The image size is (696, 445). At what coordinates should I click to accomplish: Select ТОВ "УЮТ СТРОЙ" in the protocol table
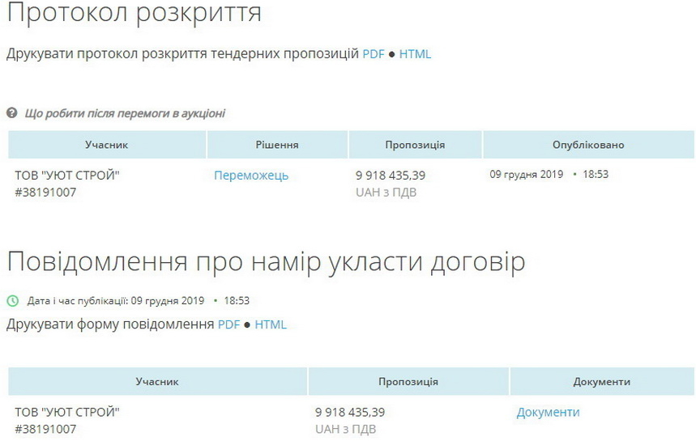67,176
